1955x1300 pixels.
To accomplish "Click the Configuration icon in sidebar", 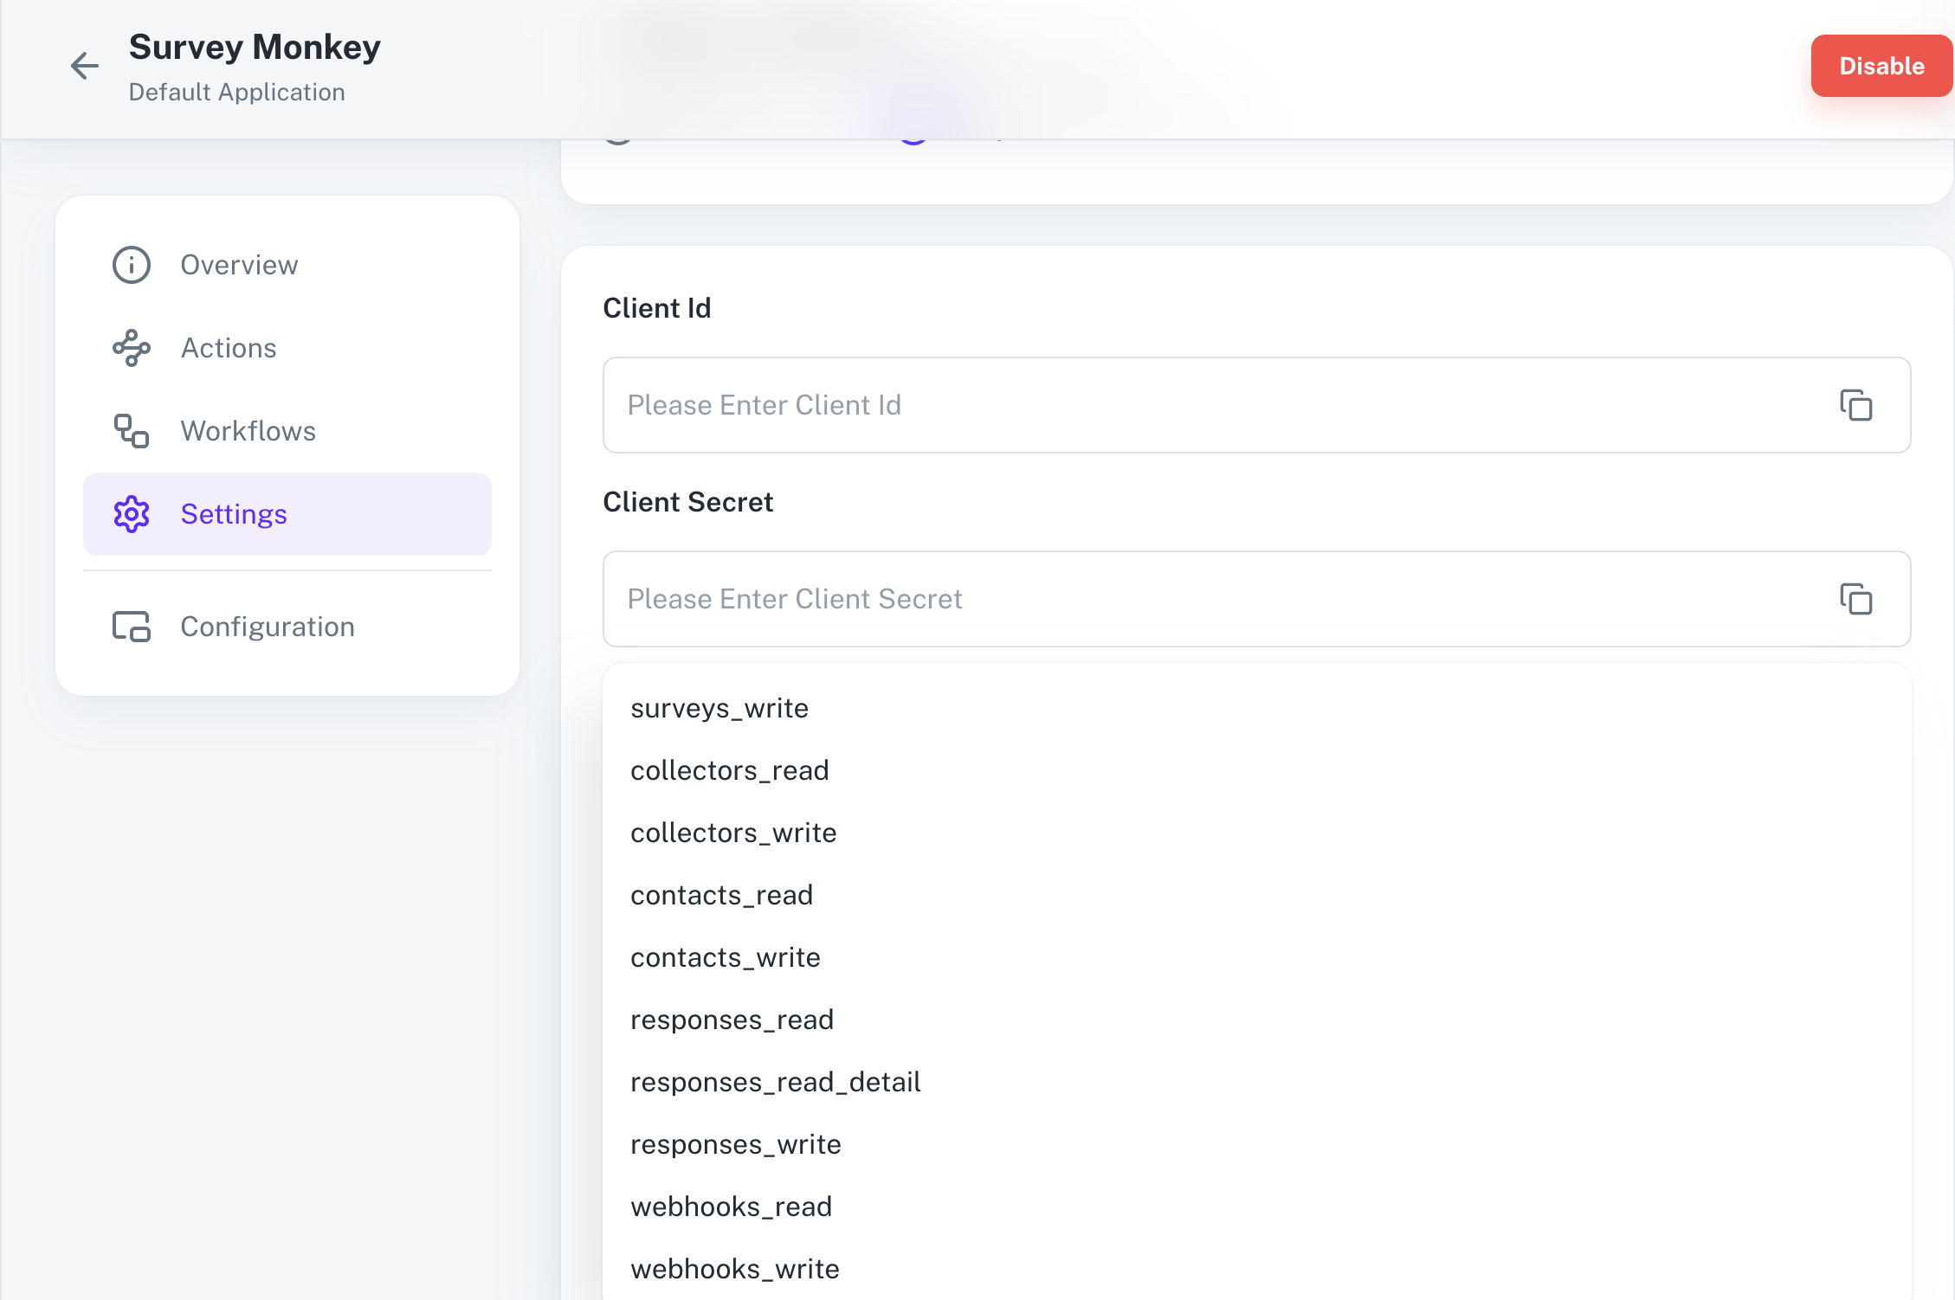I will tap(132, 627).
